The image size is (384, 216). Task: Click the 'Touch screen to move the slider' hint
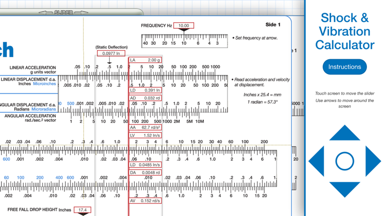tap(344, 94)
